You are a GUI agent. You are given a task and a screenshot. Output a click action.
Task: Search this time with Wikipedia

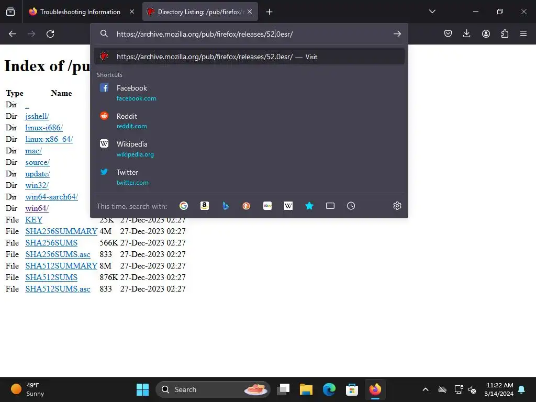pos(288,206)
